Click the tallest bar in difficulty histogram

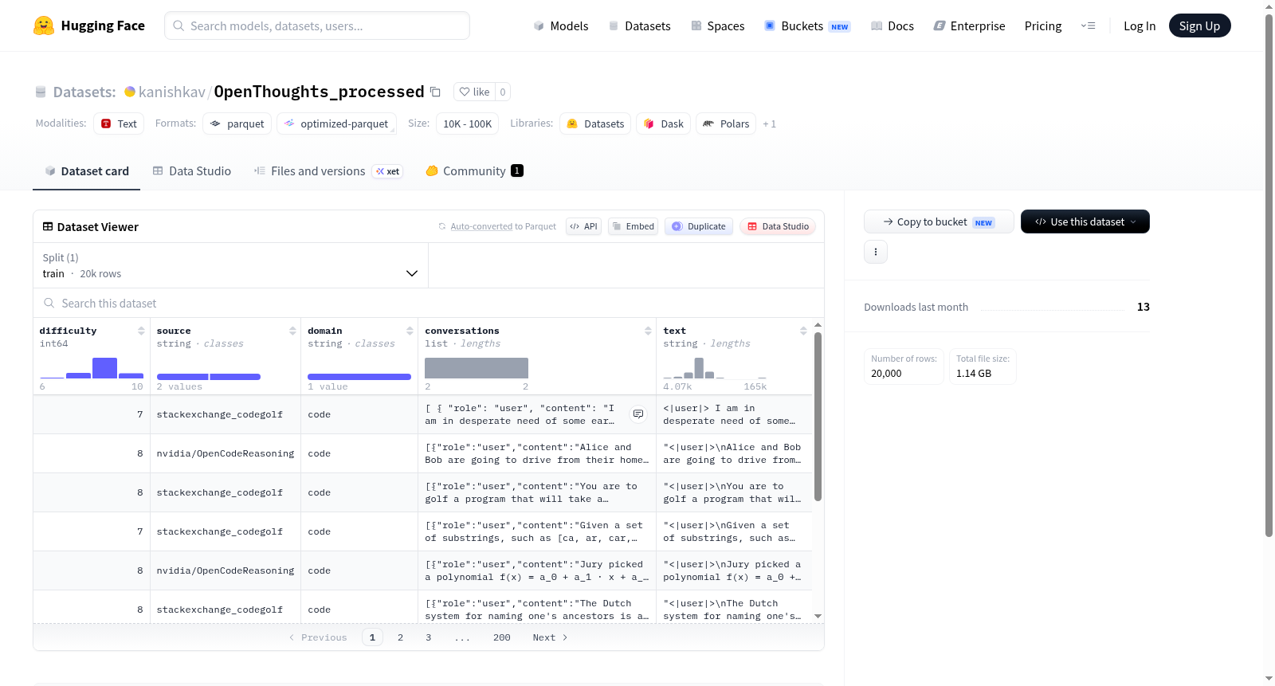click(104, 367)
